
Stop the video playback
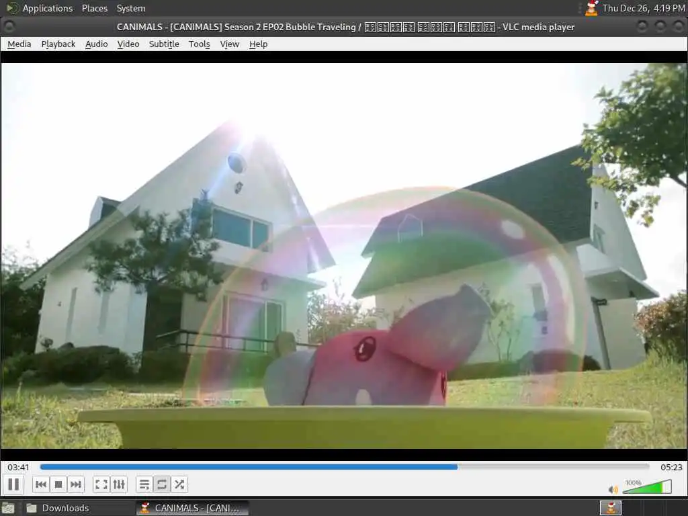58,484
